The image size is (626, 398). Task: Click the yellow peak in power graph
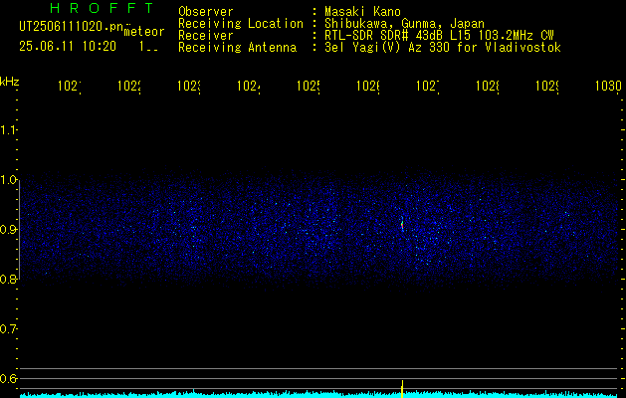pos(402,388)
